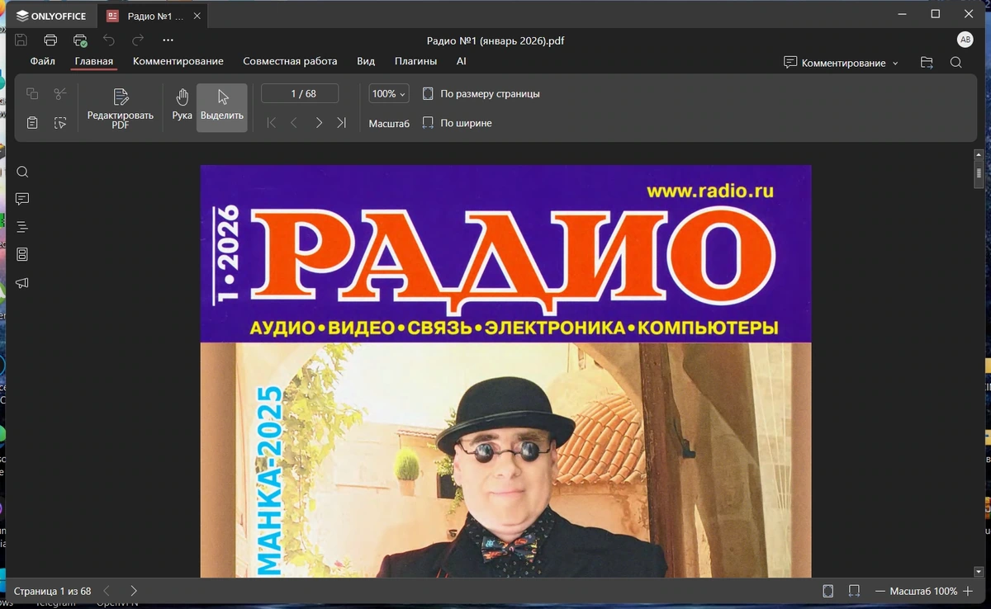
Task: Click fit to width icon in status bar
Action: [854, 591]
